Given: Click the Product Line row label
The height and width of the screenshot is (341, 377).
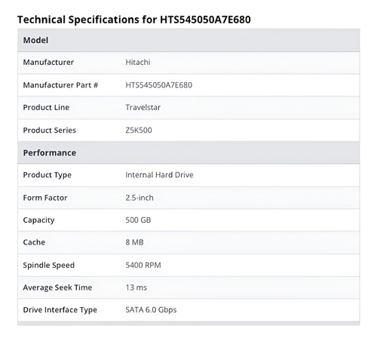Looking at the screenshot, I should pyautogui.click(x=46, y=107).
